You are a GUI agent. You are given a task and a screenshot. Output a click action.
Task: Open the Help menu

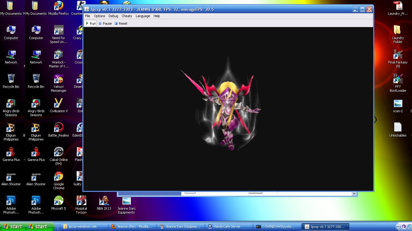(157, 16)
